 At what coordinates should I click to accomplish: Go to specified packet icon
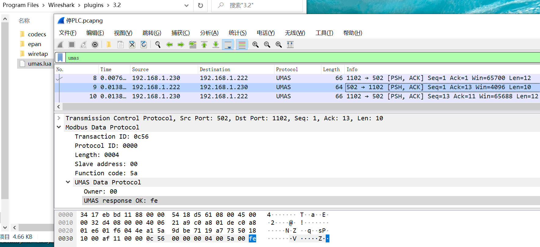click(x=193, y=45)
